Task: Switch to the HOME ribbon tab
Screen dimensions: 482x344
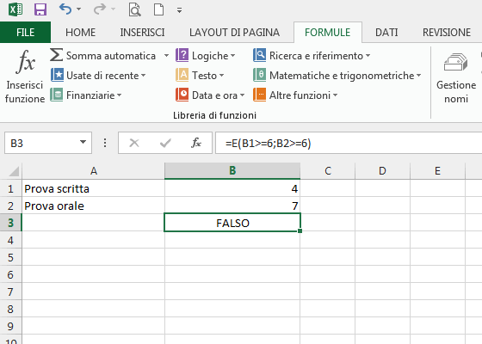Action: [x=81, y=33]
